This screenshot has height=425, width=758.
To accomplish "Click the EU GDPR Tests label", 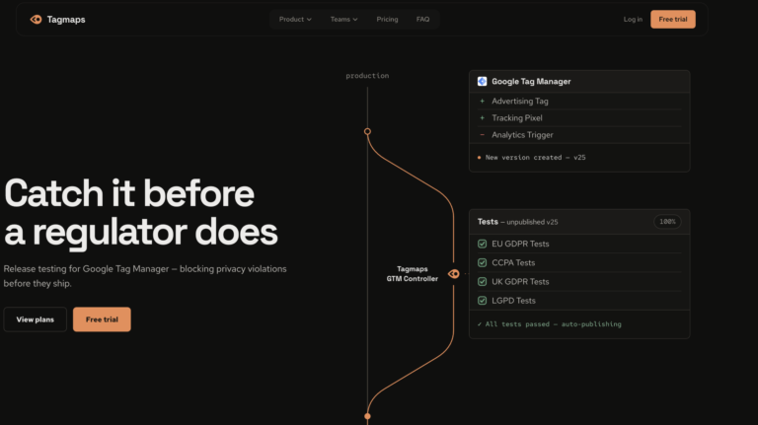I will point(520,244).
